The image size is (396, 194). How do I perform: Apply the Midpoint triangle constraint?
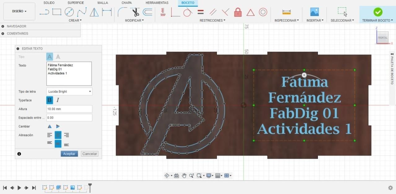pyautogui.click(x=250, y=12)
